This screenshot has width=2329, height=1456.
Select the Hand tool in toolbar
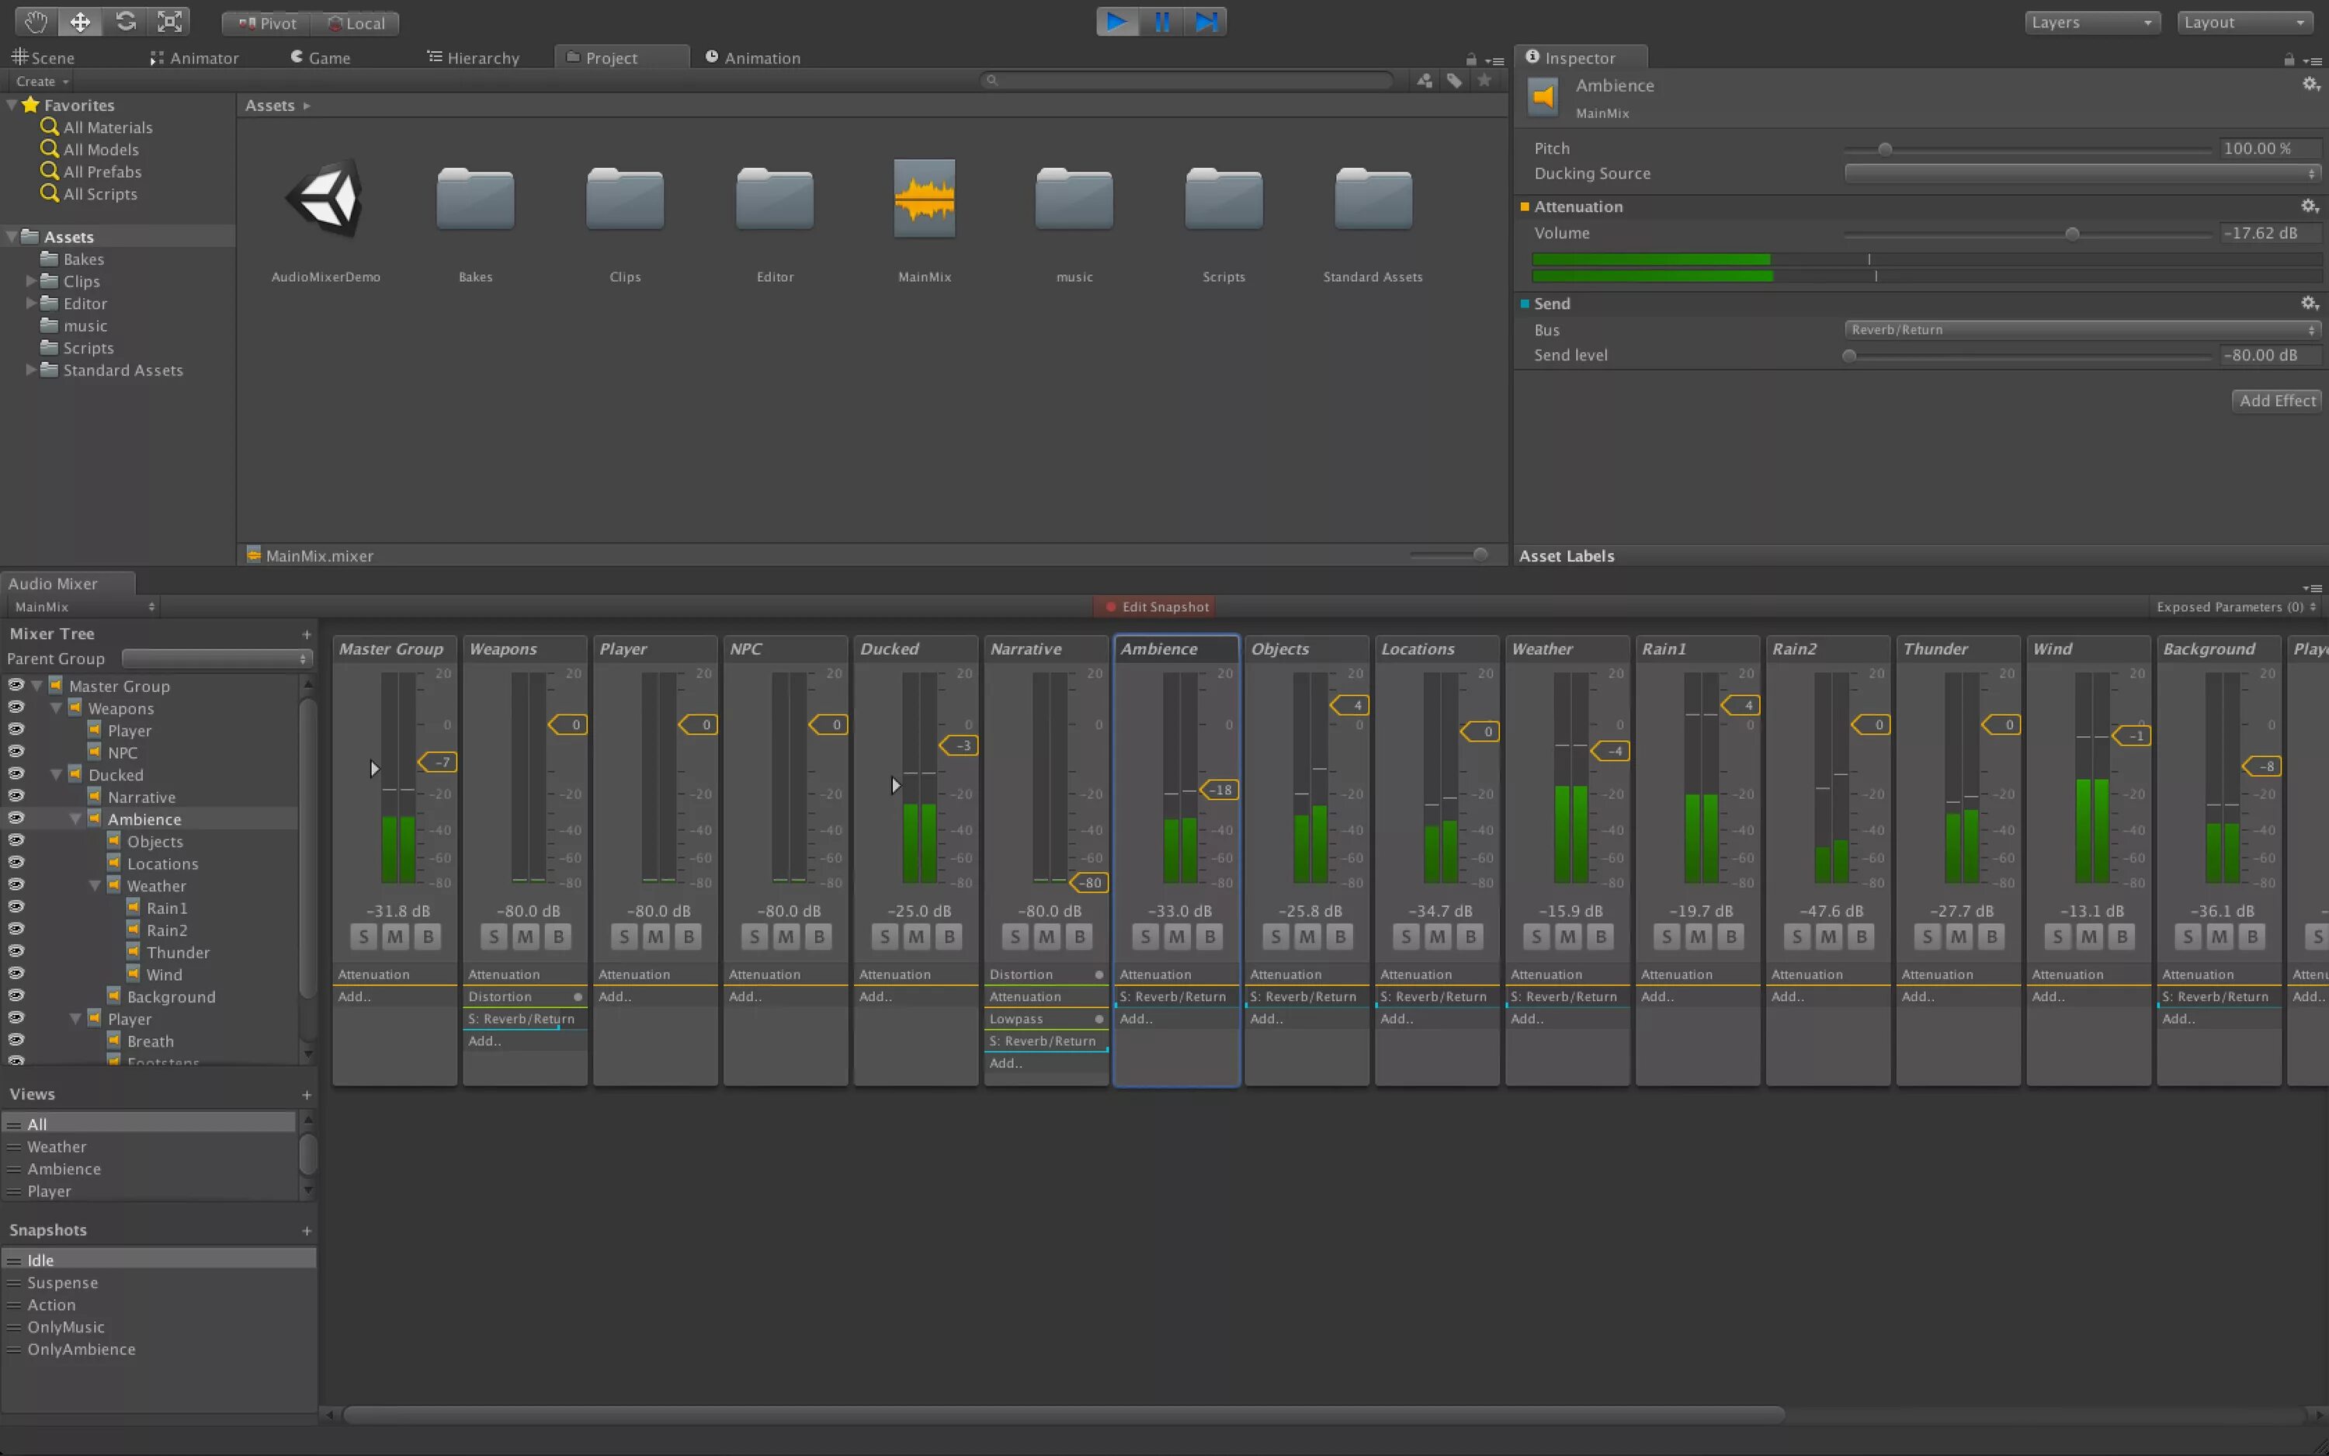[x=36, y=21]
